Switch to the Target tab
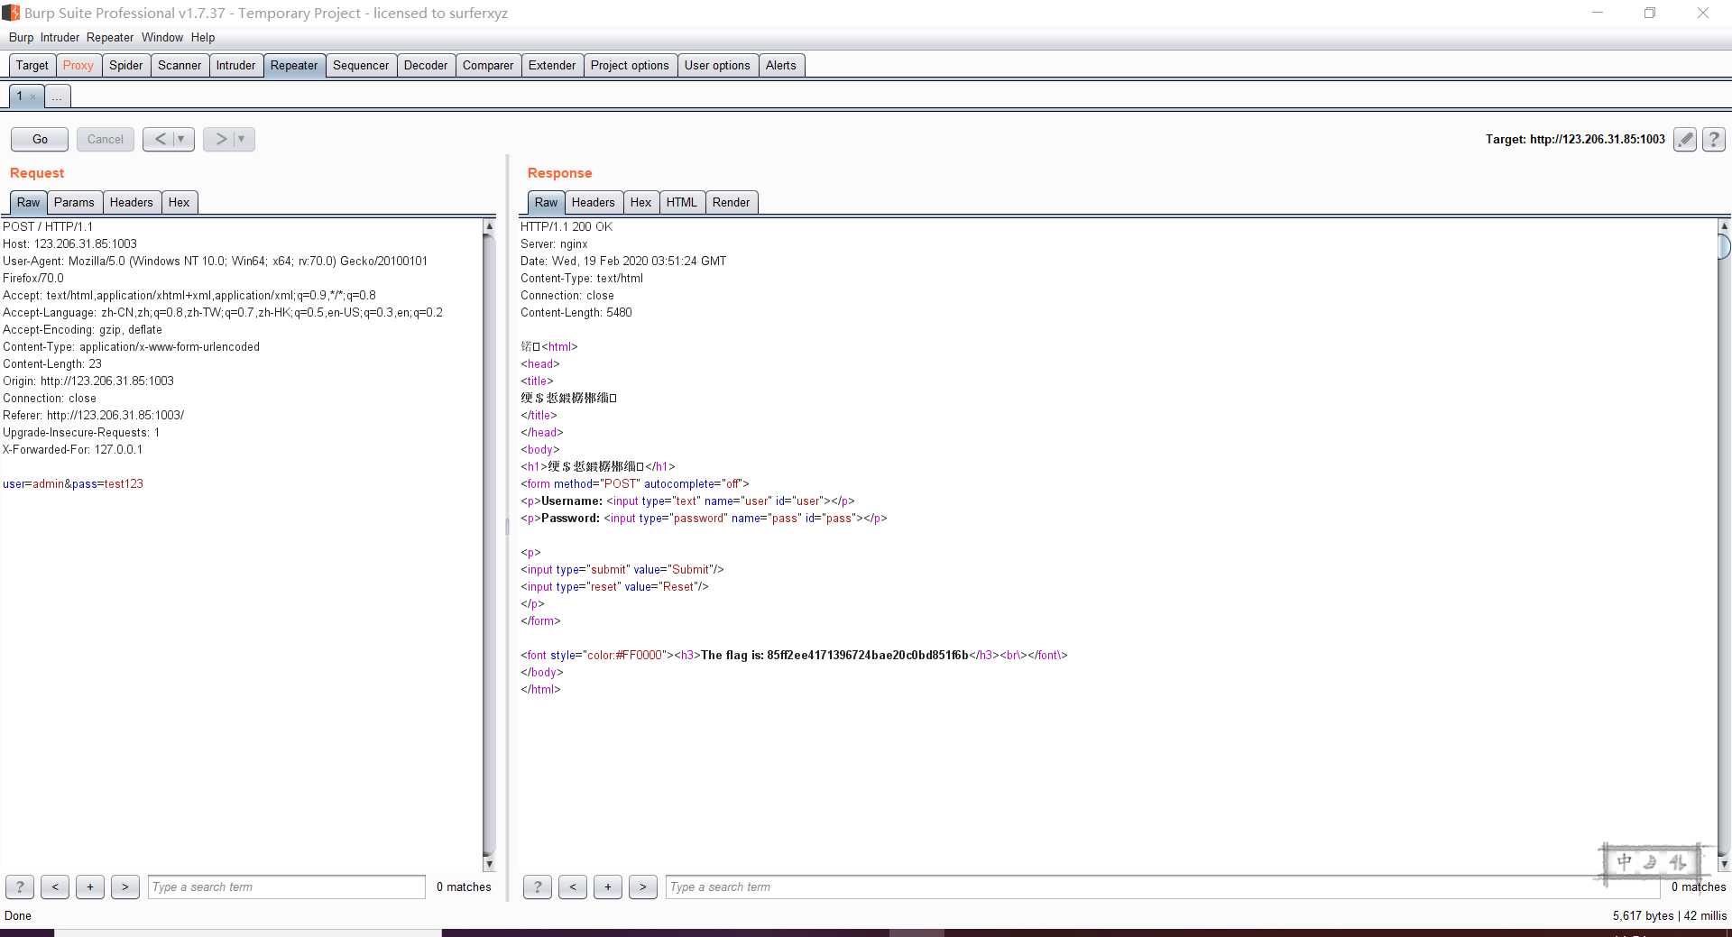Image resolution: width=1732 pixels, height=937 pixels. (32, 65)
